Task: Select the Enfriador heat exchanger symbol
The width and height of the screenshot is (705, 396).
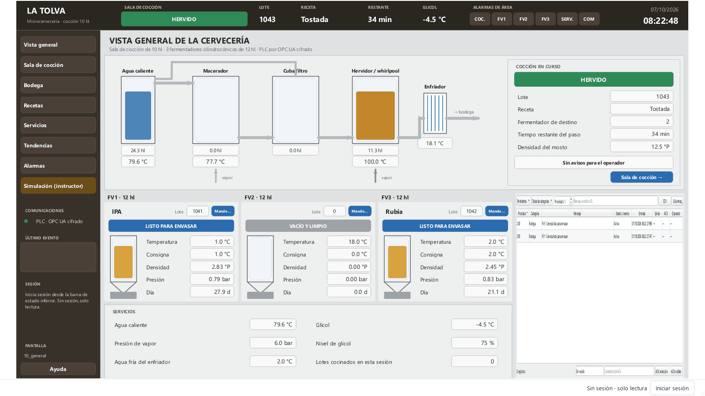Action: point(435,113)
